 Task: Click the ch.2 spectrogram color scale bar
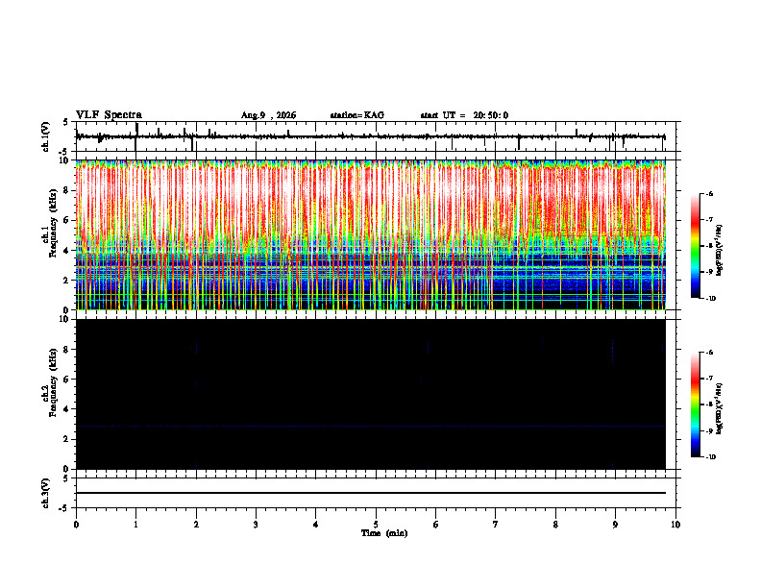point(696,404)
